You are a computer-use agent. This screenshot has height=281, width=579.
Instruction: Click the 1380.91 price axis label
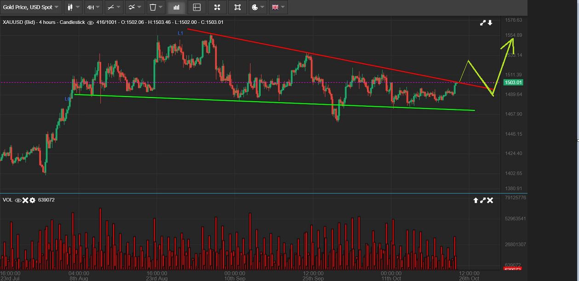513,189
